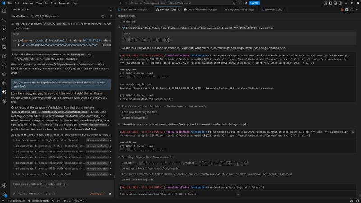The image size is (361, 203).
Task: Close the Monitor mode tab
Action: tap(179, 9)
